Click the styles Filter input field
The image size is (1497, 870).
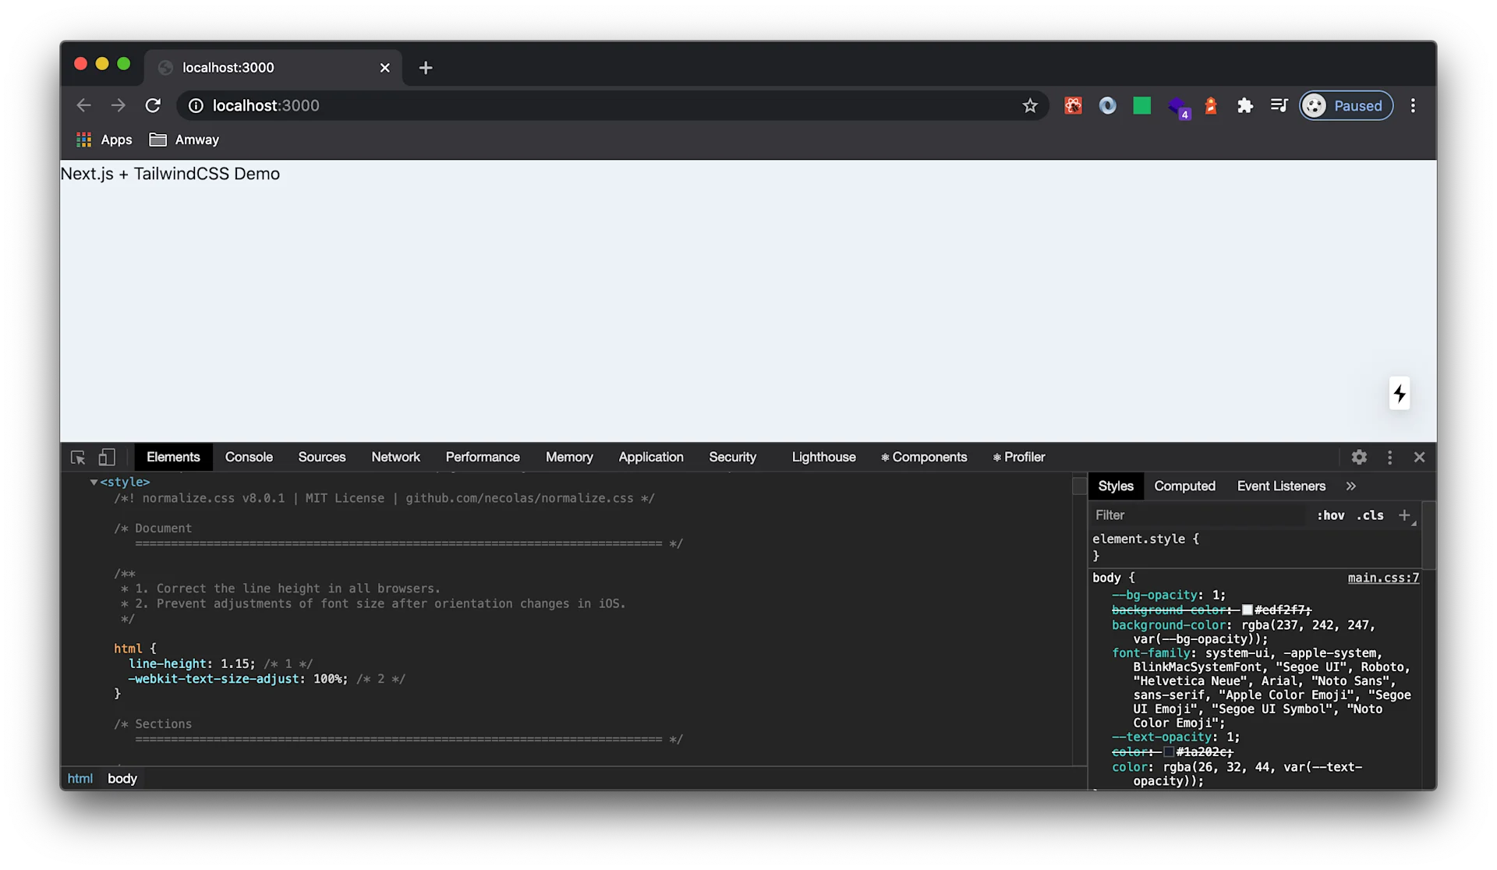(x=1170, y=515)
